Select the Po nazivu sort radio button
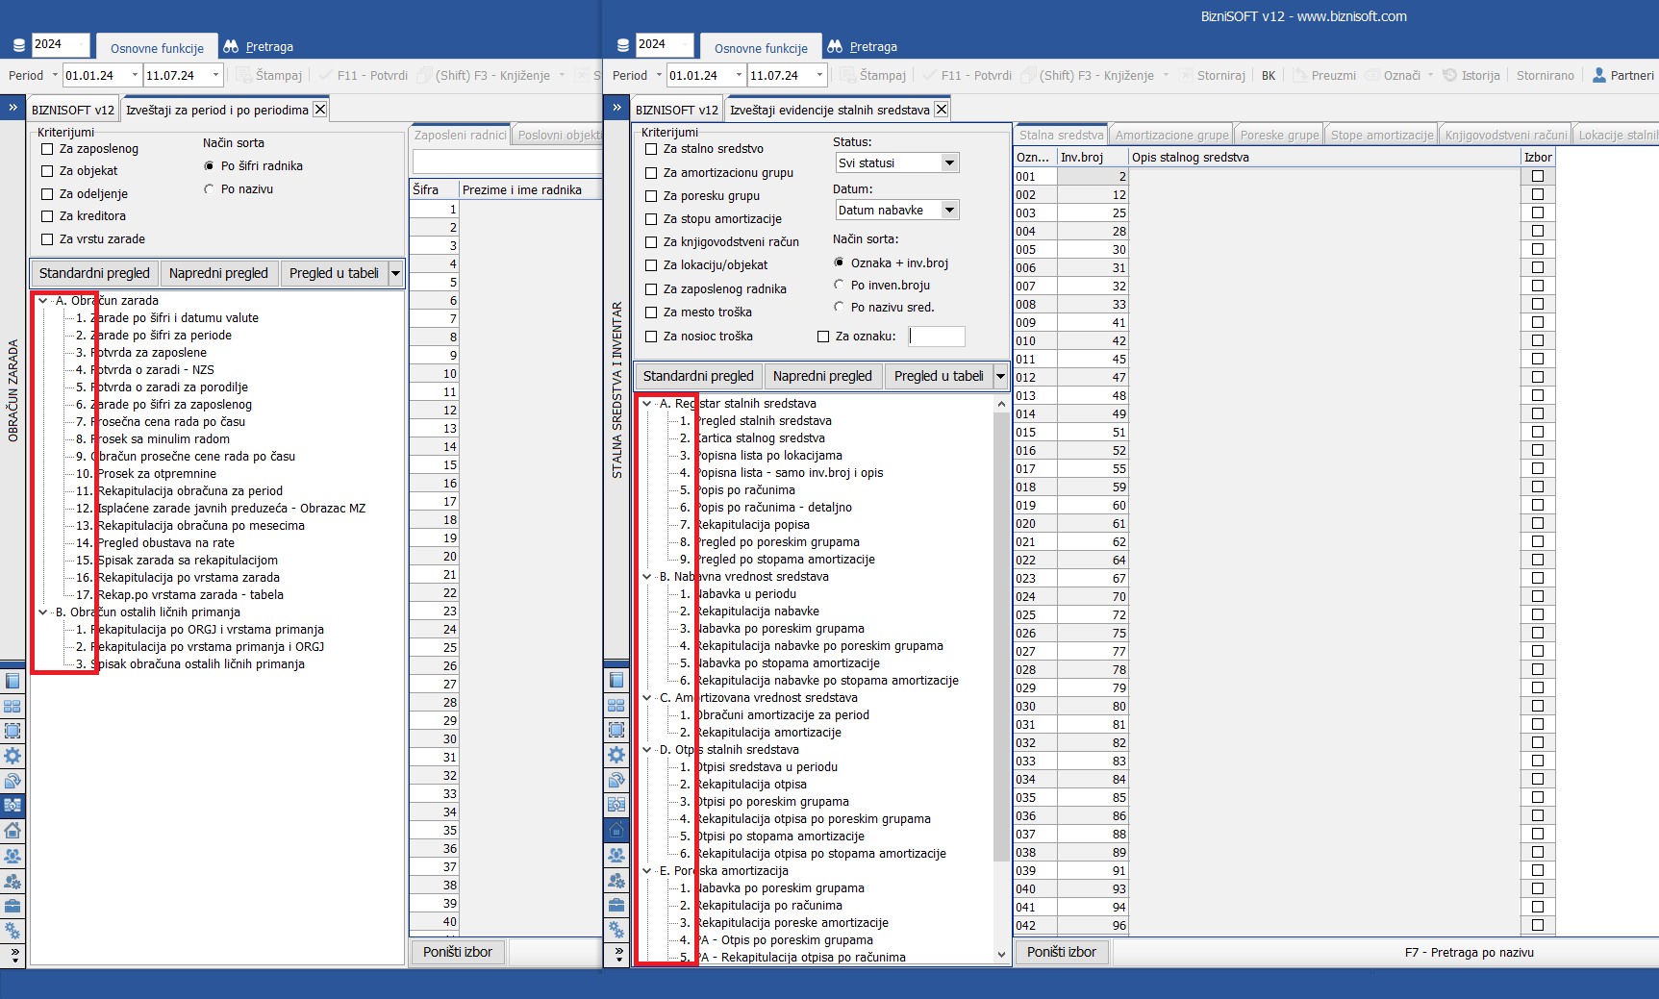 [x=210, y=189]
